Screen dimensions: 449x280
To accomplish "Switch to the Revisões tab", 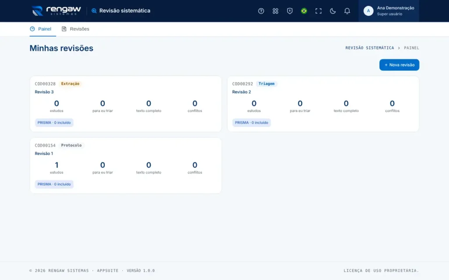I will coord(75,29).
